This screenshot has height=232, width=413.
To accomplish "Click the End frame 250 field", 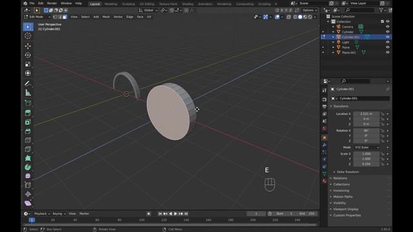I will tap(307, 213).
